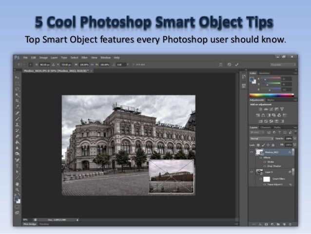Select the Move tool
The image size is (311, 234).
click(17, 77)
